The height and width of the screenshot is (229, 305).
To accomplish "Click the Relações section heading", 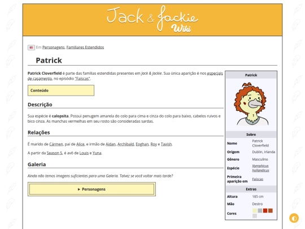I will tap(39, 133).
